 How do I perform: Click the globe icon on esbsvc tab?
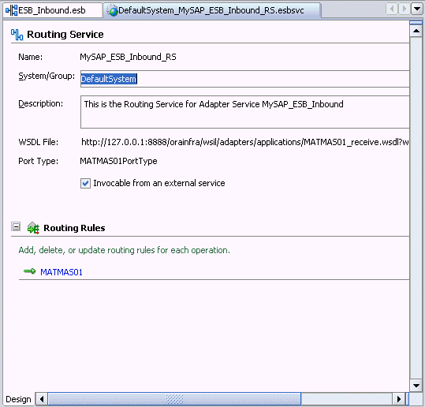(x=112, y=11)
